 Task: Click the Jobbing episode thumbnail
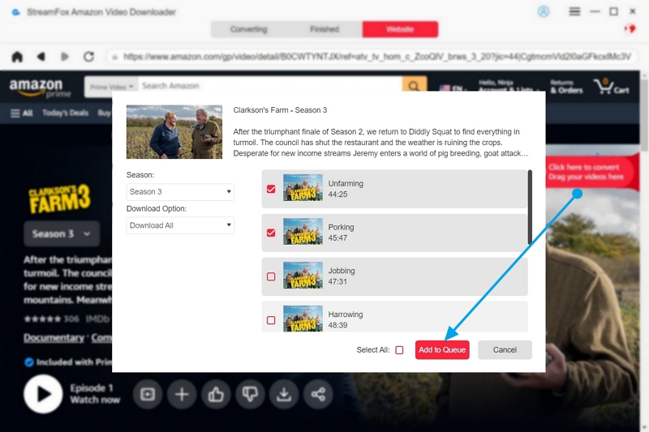(x=303, y=276)
